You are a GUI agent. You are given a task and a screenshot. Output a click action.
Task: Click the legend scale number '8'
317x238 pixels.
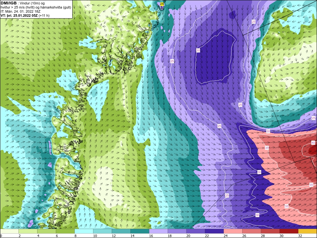[75, 236]
